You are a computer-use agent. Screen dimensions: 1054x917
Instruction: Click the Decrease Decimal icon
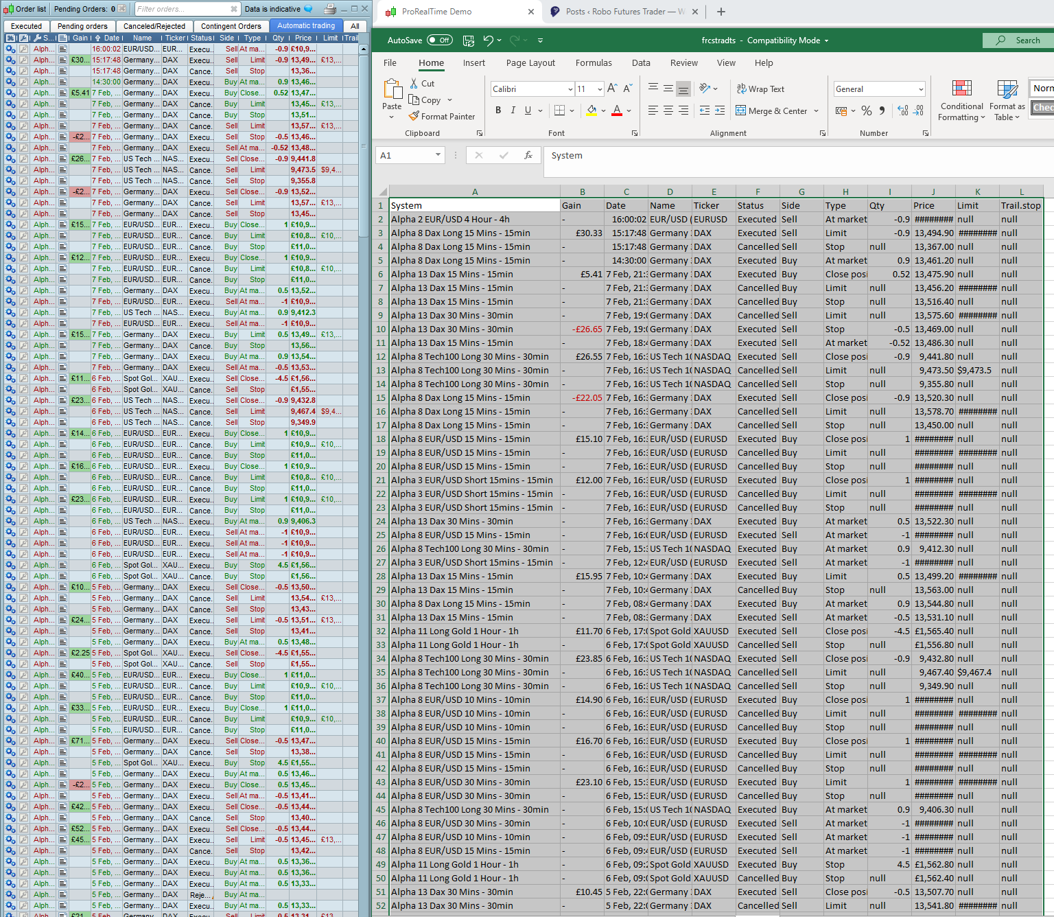(x=918, y=111)
